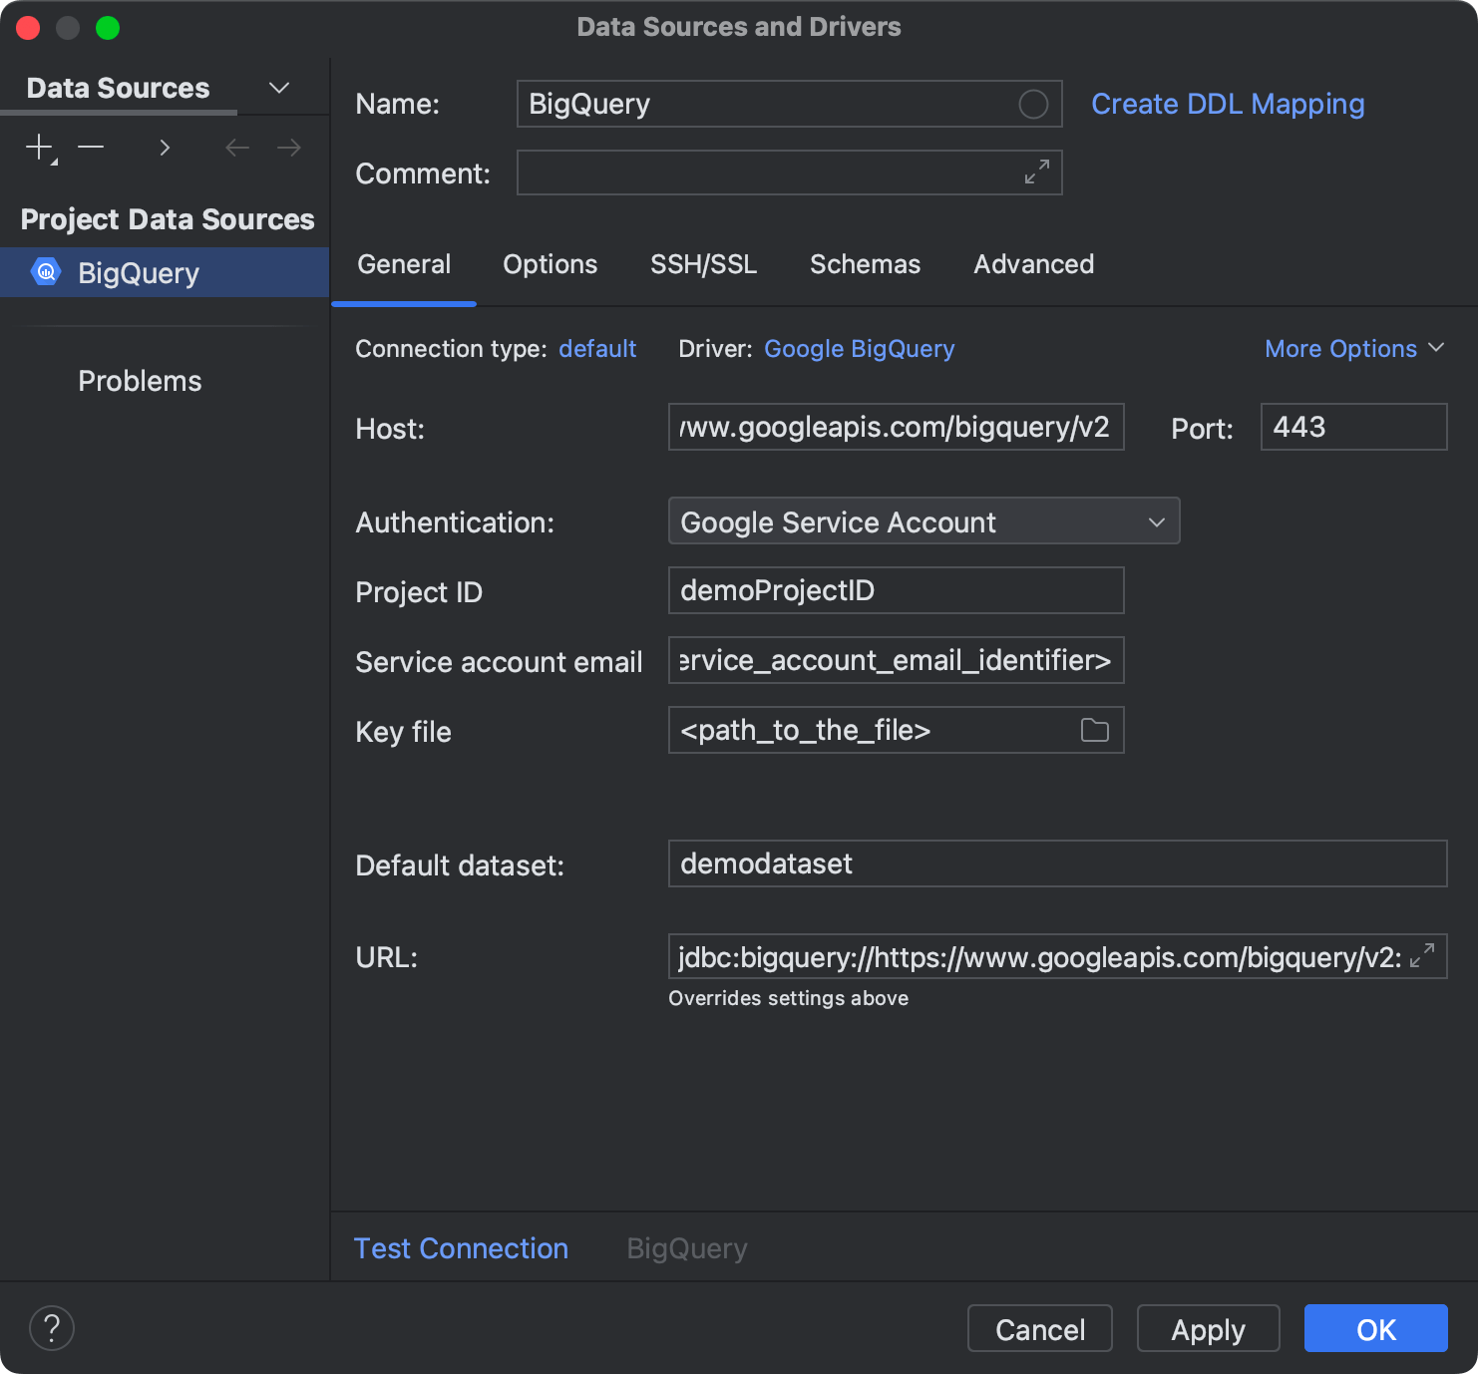
Task: Click the chevron icon in the sidebar toolbar
Action: [165, 147]
